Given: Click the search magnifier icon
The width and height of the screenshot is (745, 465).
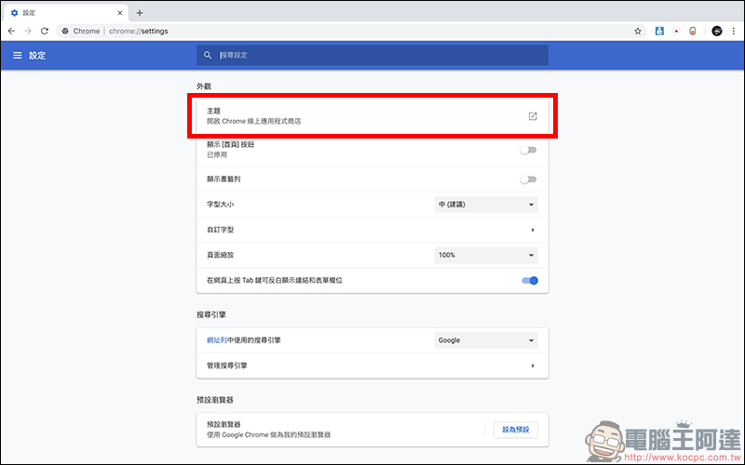Looking at the screenshot, I should tap(208, 56).
